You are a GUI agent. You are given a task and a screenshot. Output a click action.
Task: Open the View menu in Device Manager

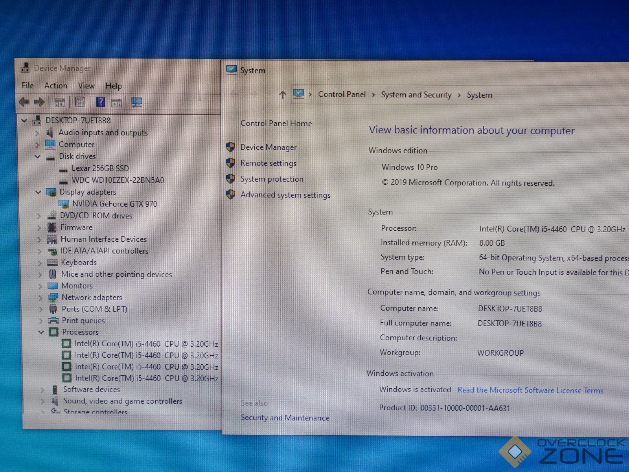86,86
